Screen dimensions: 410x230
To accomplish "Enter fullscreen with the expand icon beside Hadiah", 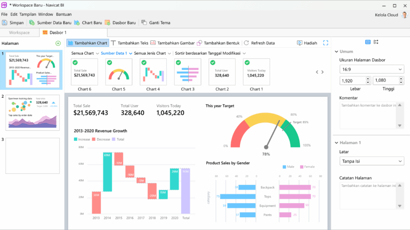I will 326,43.
